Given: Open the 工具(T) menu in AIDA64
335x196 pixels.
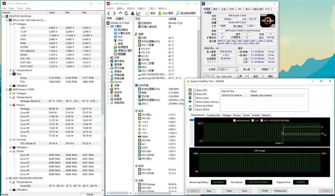Looking at the screenshot, I should point(152,8).
